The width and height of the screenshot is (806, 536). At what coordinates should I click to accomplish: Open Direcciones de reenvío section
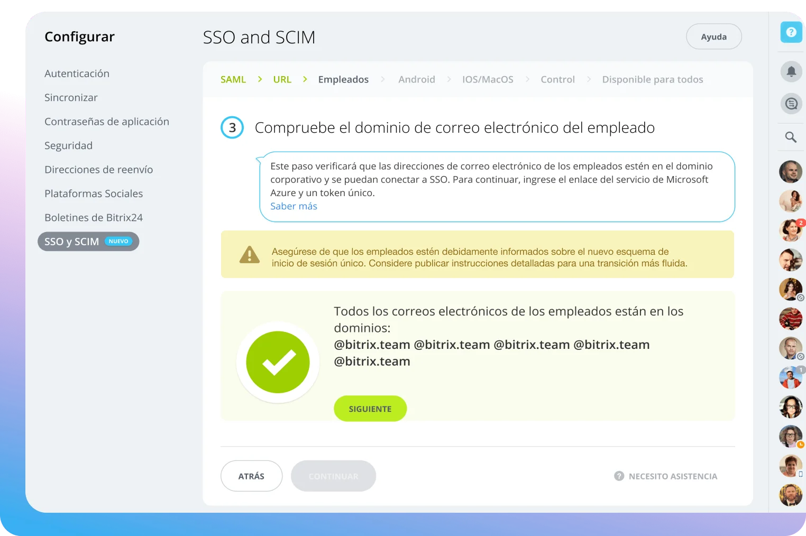pos(99,170)
